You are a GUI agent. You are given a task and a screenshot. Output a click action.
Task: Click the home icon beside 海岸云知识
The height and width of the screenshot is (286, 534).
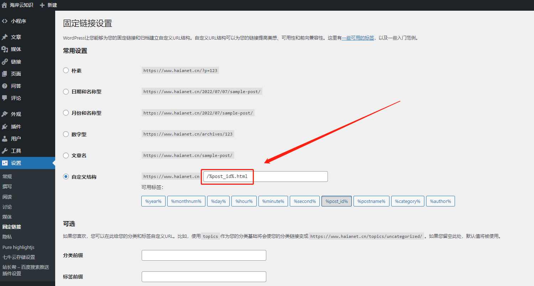(5, 5)
